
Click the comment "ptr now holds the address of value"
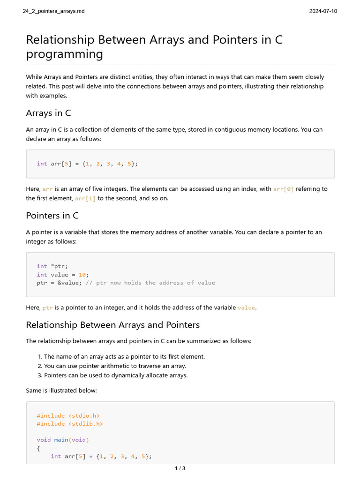coord(150,283)
